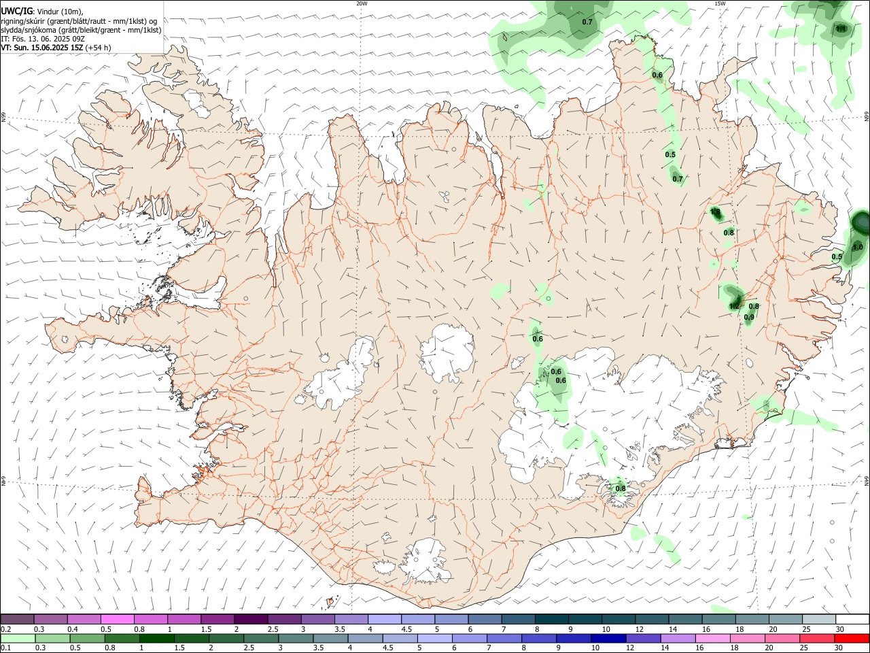Click the 'rigning/skúrir (grænt/blátt/rautt - mm/1klst) og' legend line
870x653 pixels.
click(x=79, y=20)
